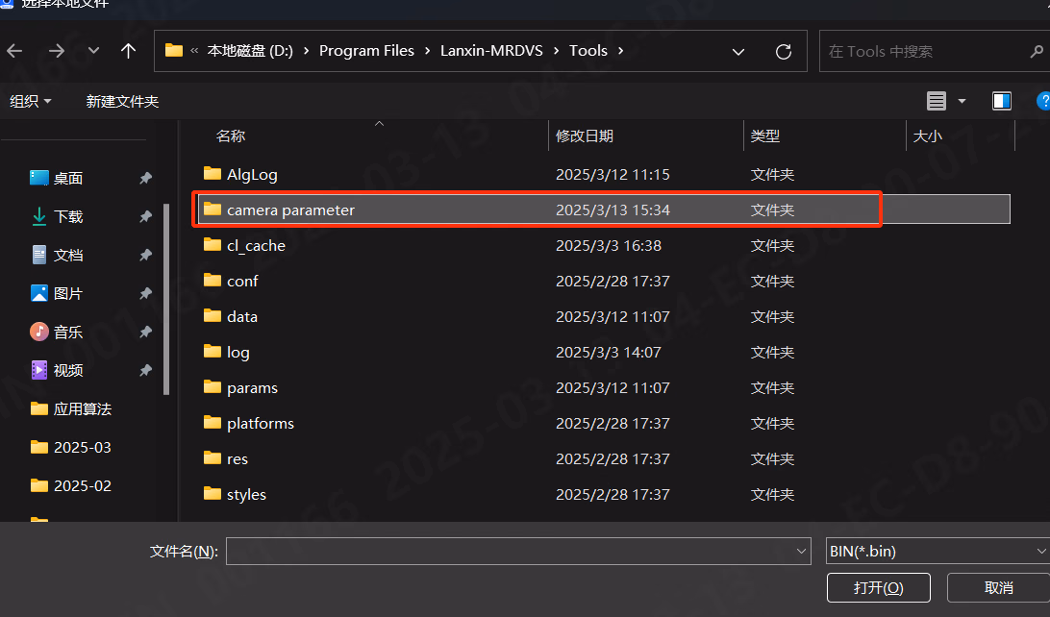
Task: Open 视频 in quick access sidebar
Action: (x=56, y=370)
